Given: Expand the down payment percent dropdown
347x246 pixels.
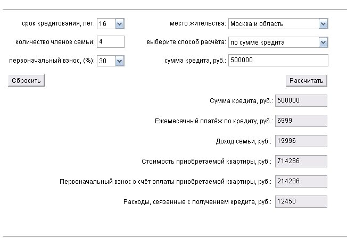Looking at the screenshot, I should (119, 61).
